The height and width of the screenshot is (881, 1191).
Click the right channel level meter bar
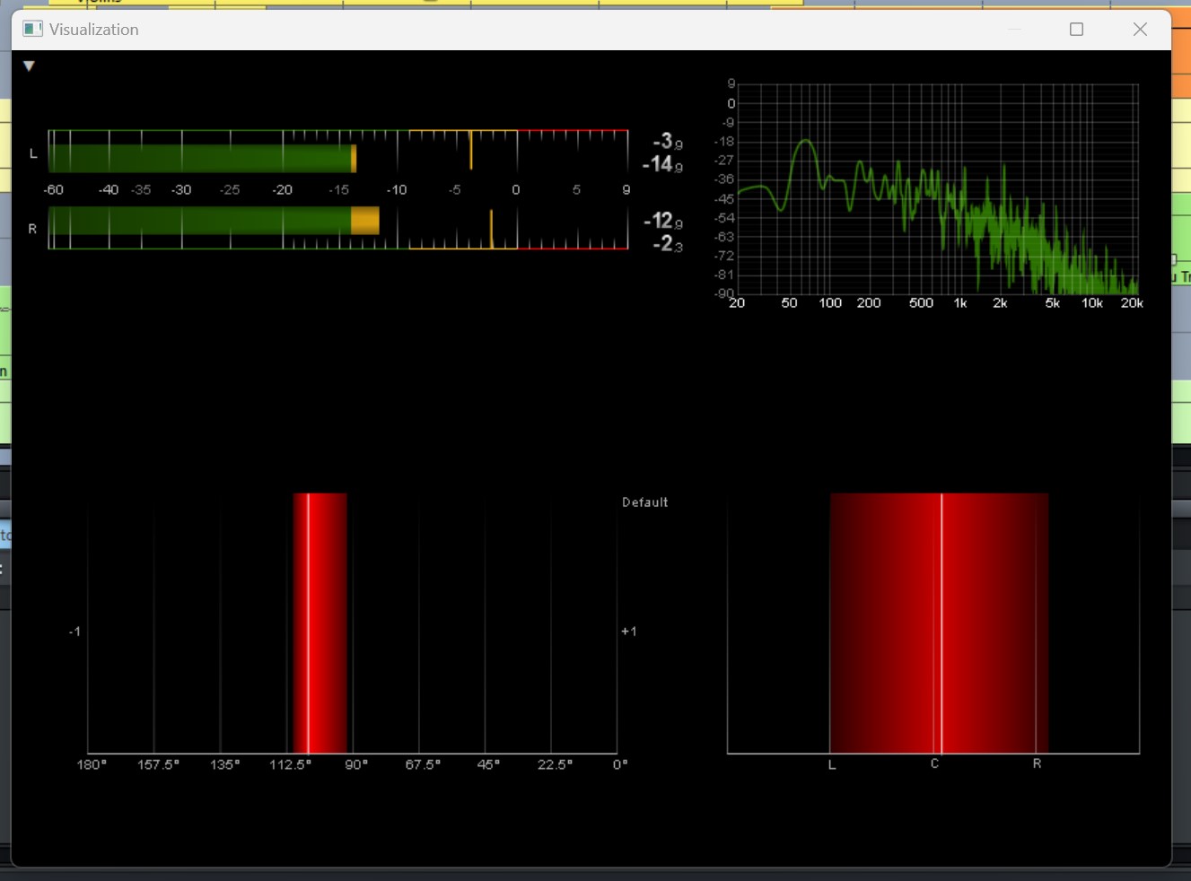(x=338, y=228)
